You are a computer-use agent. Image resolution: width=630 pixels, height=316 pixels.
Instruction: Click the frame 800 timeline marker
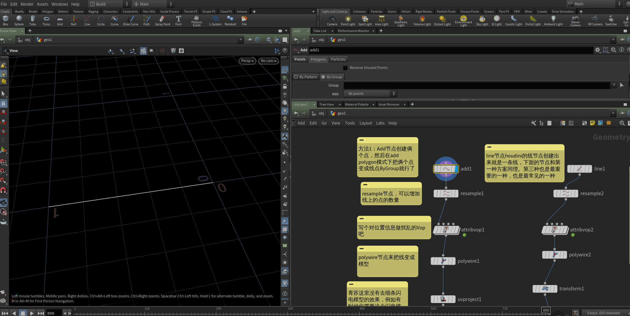[546, 310]
